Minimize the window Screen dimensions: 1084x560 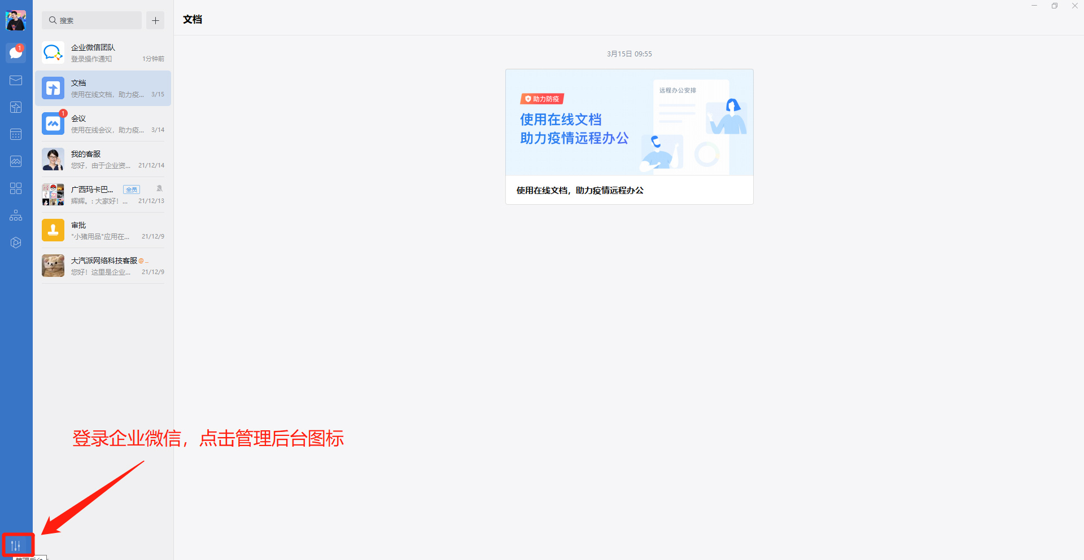pos(1034,6)
